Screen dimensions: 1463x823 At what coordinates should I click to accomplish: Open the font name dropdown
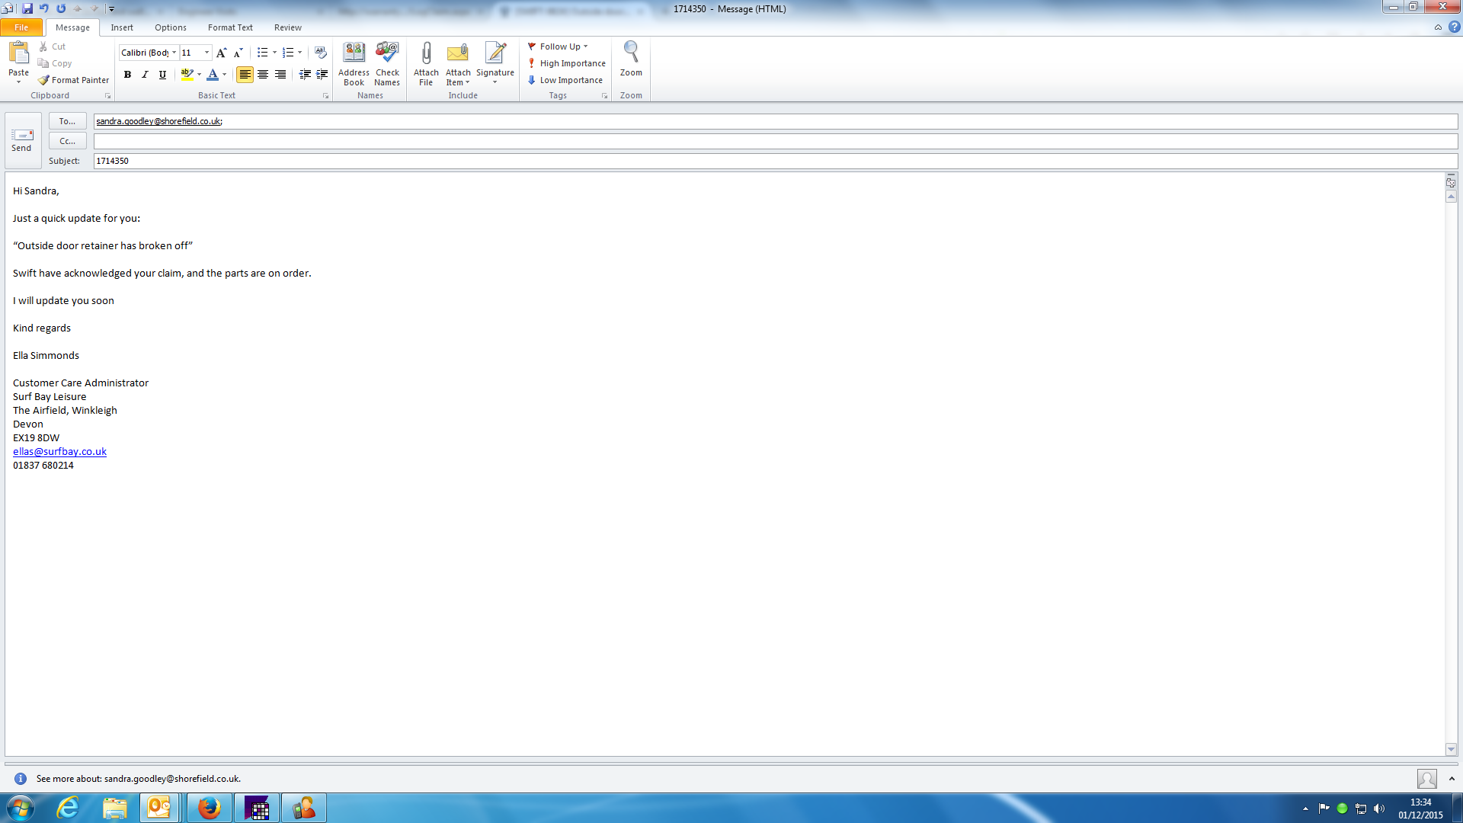click(x=174, y=53)
